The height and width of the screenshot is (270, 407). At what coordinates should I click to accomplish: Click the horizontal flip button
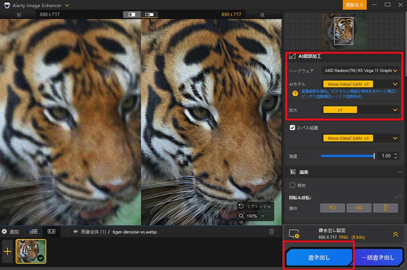tap(359, 208)
